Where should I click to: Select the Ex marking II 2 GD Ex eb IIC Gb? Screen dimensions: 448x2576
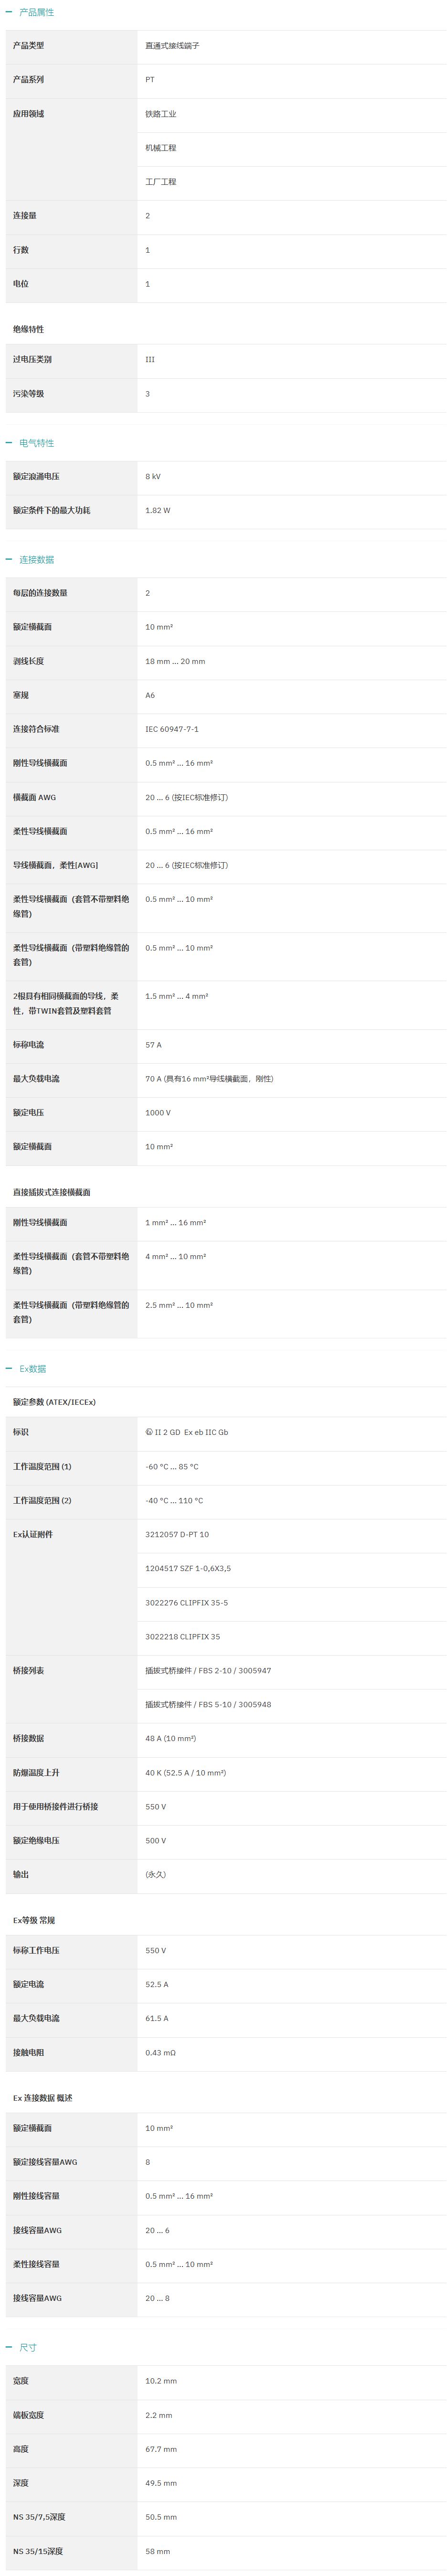[187, 1433]
